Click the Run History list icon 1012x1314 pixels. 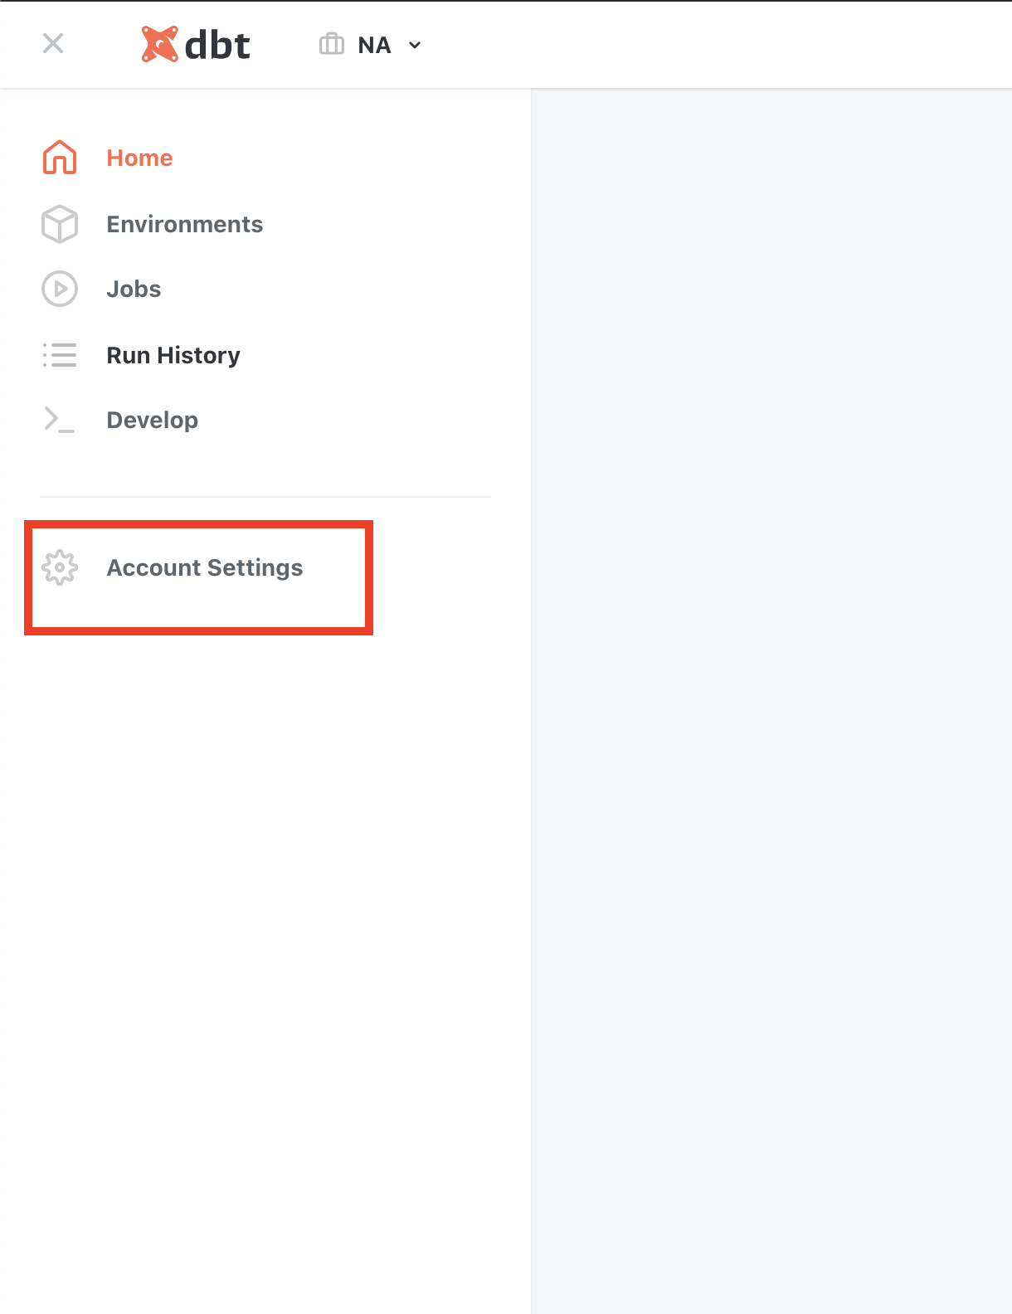point(60,355)
